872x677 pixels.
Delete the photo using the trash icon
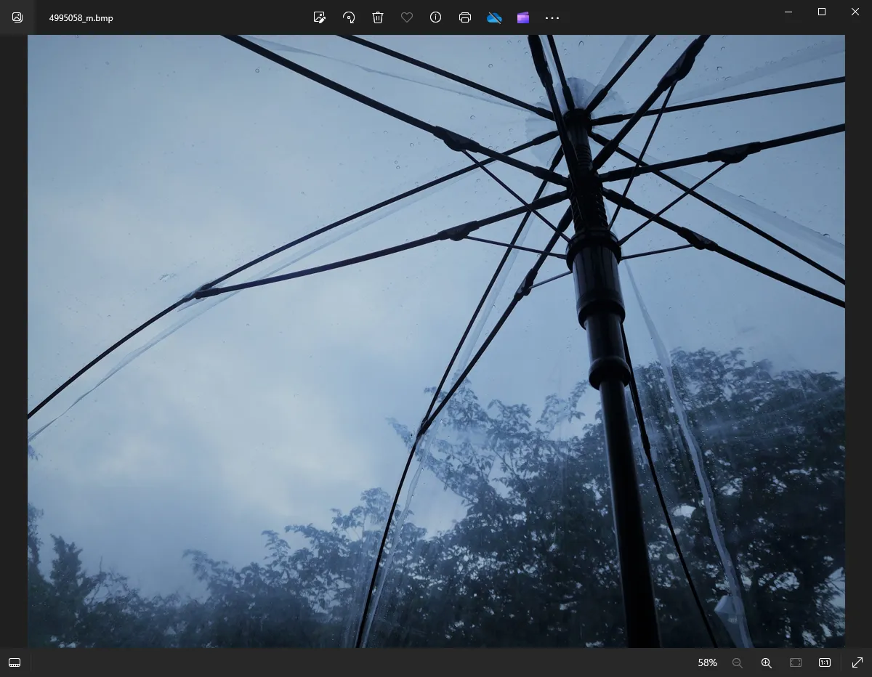tap(378, 17)
